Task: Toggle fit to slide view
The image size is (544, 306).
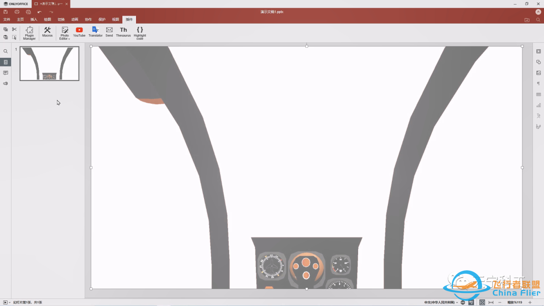Action: pyautogui.click(x=482, y=302)
